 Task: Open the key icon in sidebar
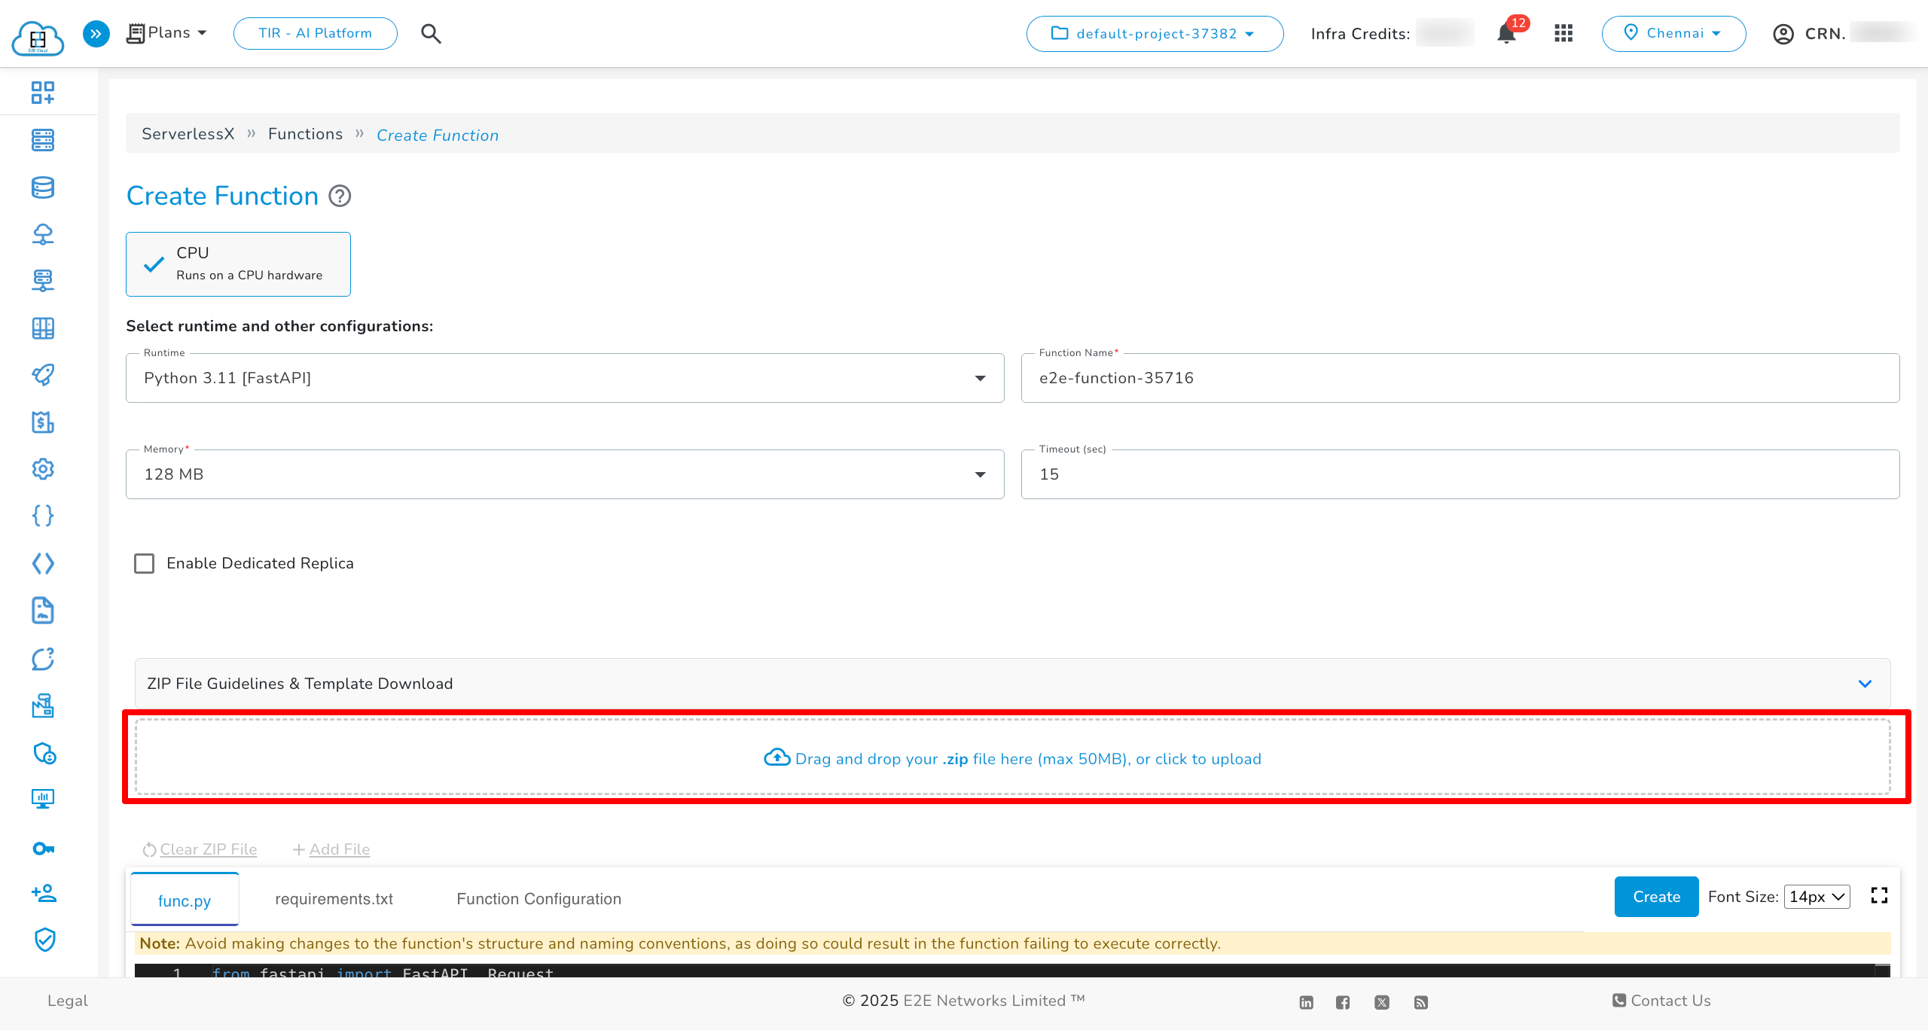43,849
